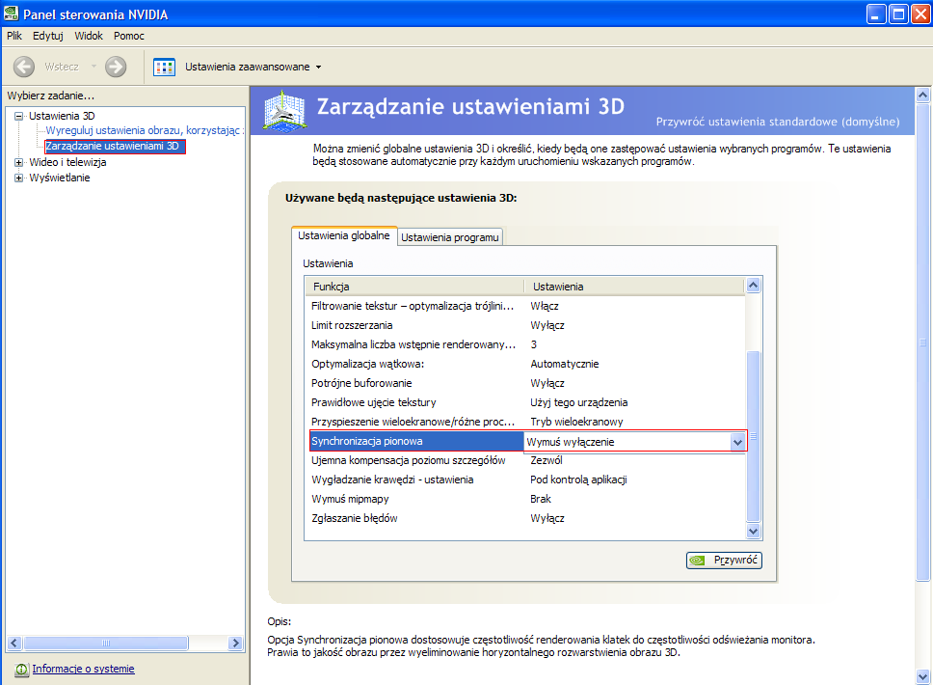933x685 pixels.
Task: Open the Synchronizacja pionowa dropdown arrow
Action: [x=738, y=442]
